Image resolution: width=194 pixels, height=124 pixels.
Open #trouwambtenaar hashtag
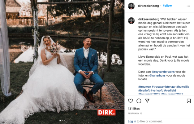(x=164, y=87)
